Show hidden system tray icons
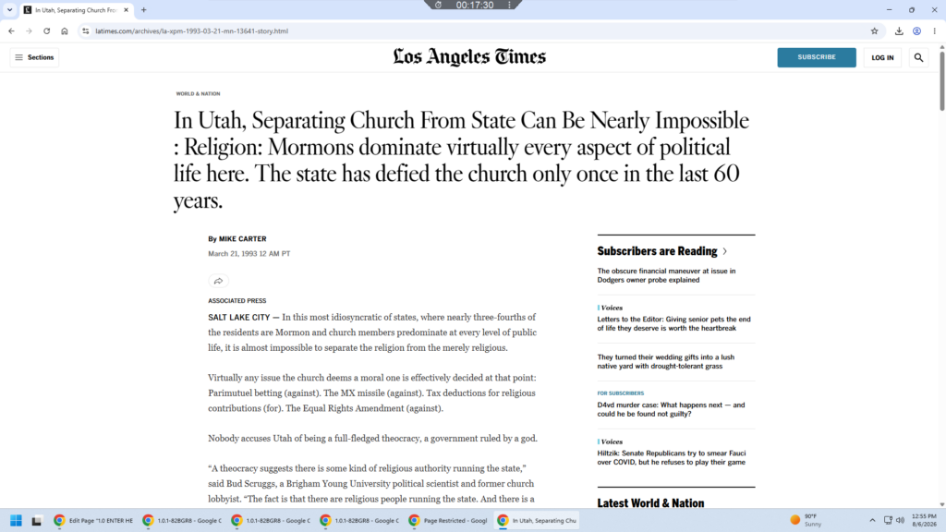The image size is (946, 532). click(872, 520)
